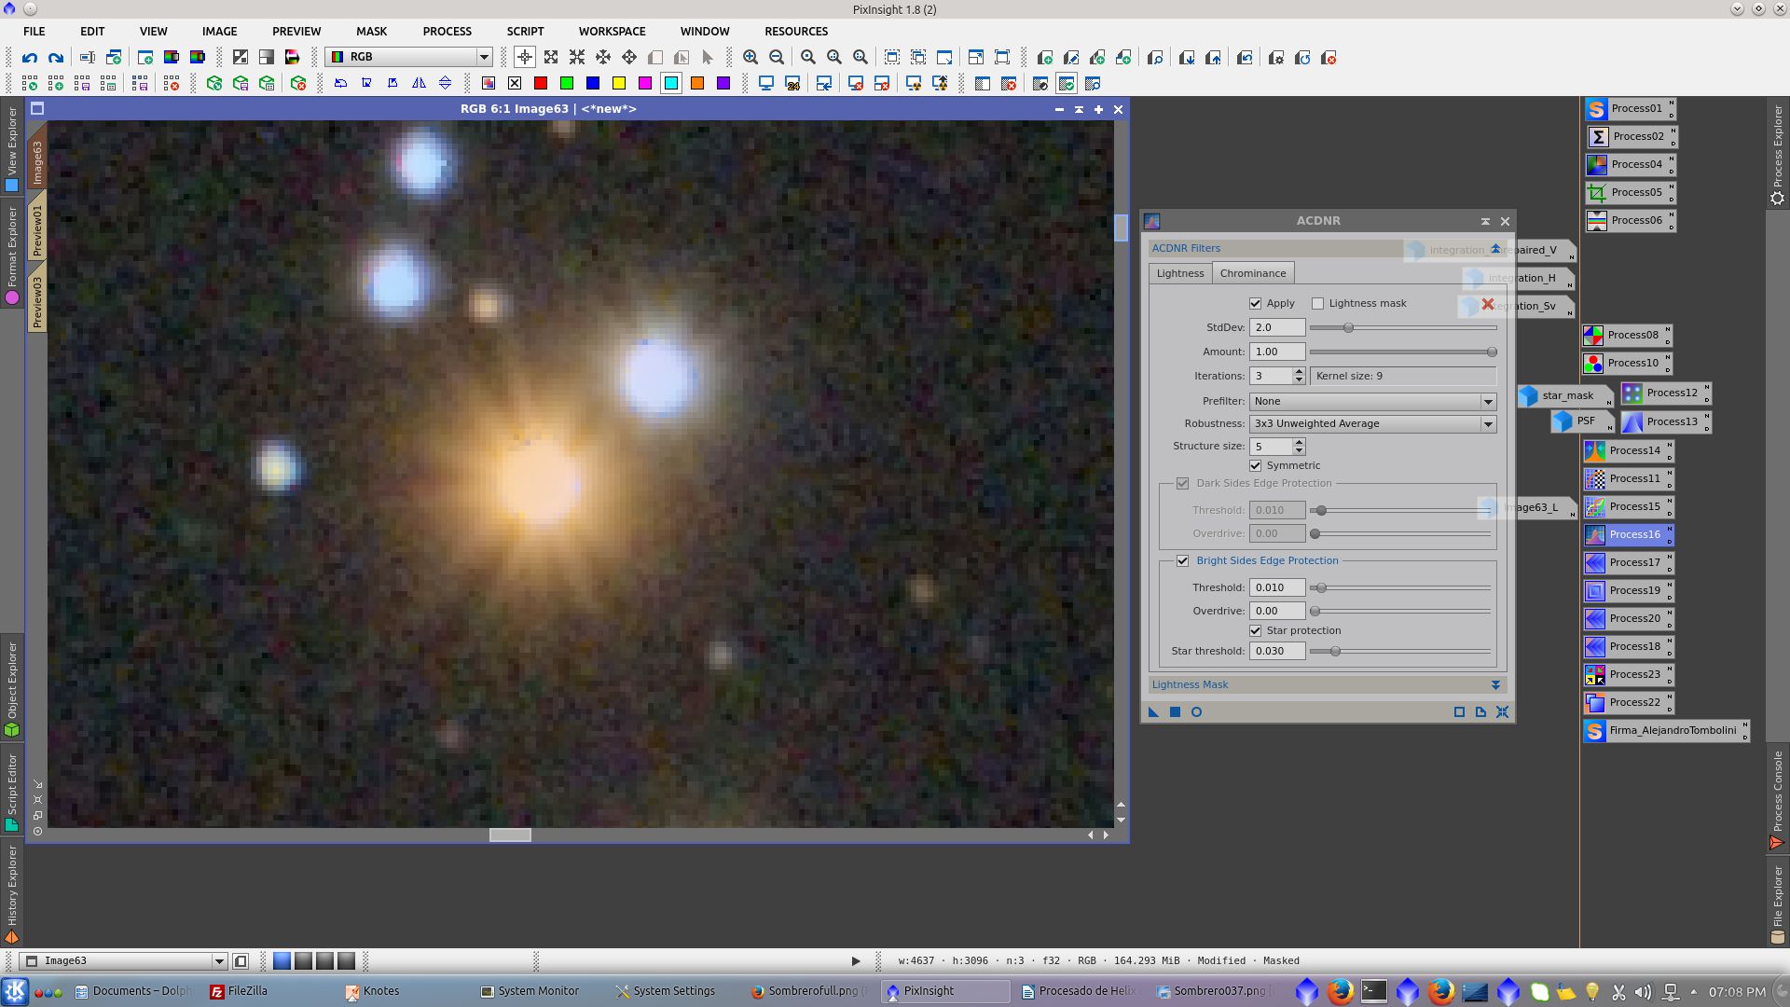This screenshot has width=1790, height=1007.
Task: Select the red color swatch in toolbar
Action: 540,84
